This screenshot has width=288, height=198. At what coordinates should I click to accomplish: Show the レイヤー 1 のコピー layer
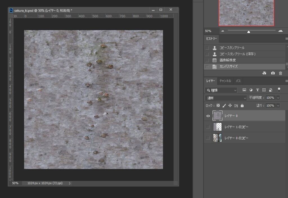[208, 127]
